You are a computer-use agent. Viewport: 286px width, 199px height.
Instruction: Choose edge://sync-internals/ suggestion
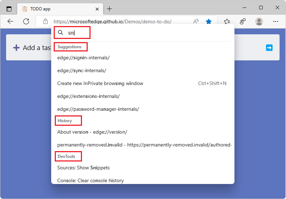coord(143,71)
